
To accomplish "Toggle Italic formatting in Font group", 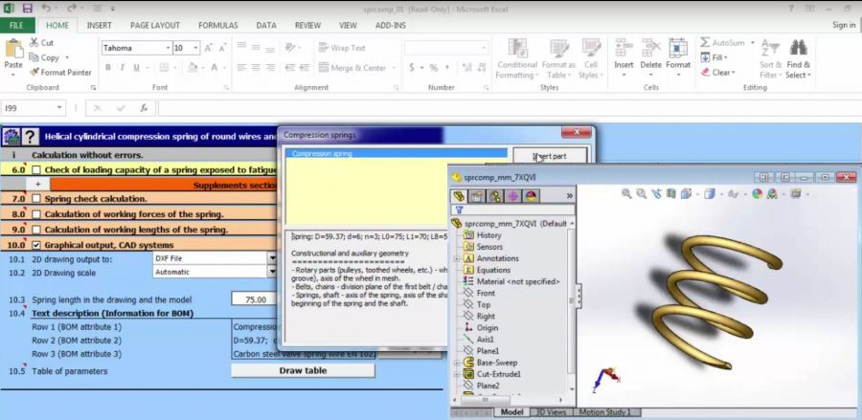I will coord(122,68).
